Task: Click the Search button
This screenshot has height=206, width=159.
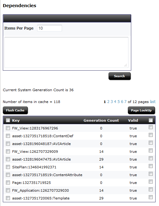Action: pyautogui.click(x=119, y=76)
